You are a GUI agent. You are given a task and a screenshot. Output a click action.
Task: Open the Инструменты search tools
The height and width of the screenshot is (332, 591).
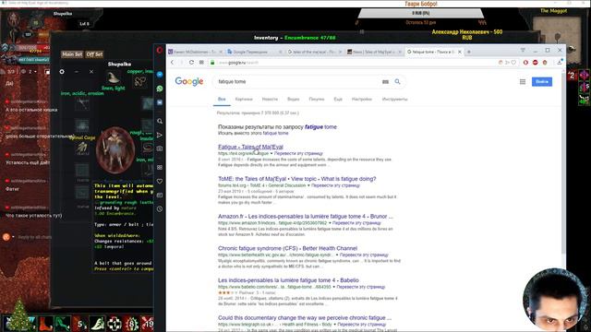coord(394,100)
